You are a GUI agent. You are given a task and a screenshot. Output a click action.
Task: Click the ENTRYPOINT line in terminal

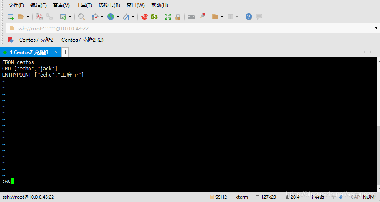(43, 75)
